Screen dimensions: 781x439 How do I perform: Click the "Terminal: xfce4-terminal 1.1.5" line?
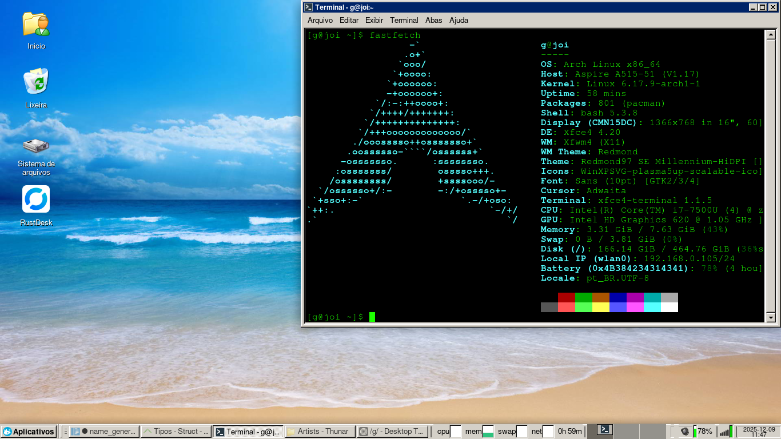(x=627, y=201)
